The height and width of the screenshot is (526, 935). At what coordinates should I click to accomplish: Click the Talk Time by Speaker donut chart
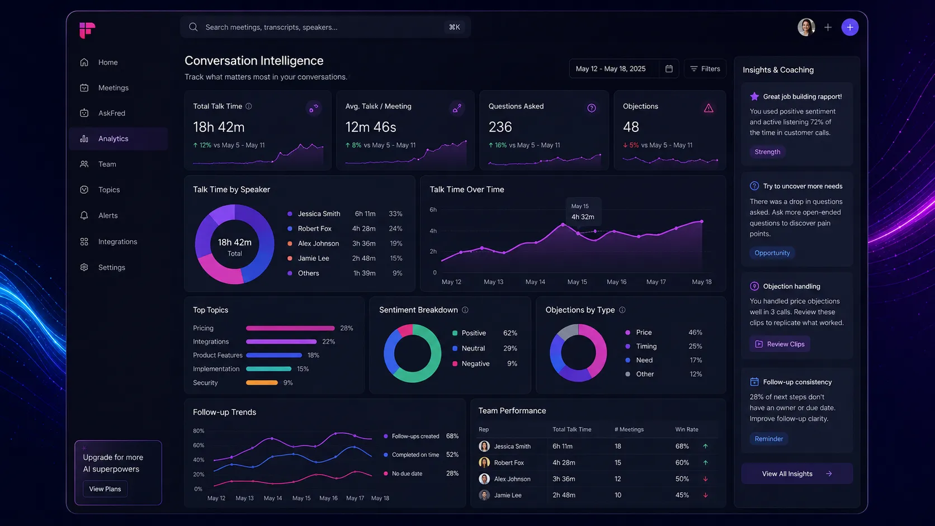tap(235, 244)
